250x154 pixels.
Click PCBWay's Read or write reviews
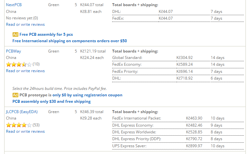click(x=25, y=71)
